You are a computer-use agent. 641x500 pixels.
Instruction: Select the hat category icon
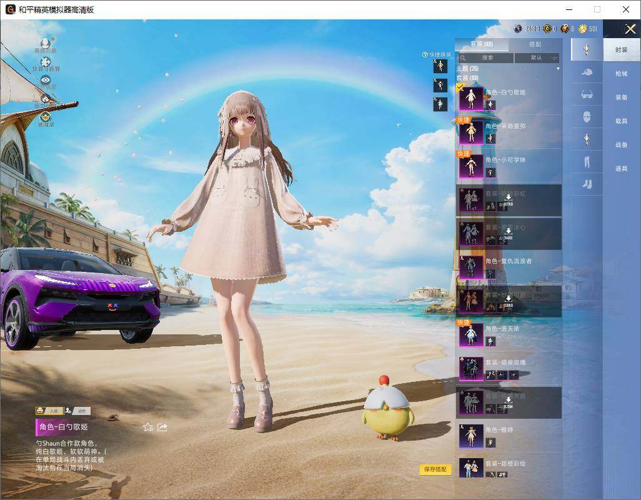(x=587, y=72)
